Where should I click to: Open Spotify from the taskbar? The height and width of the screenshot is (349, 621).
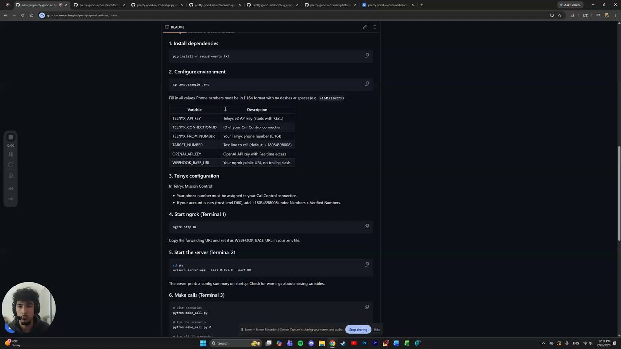[300, 343]
